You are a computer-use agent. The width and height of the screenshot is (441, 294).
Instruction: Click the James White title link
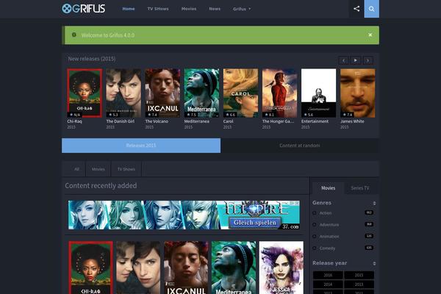[352, 121]
